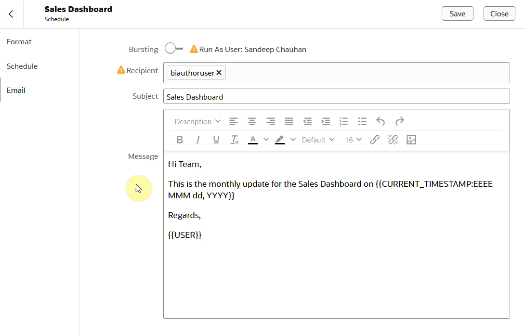
Task: Open the font size 16 dropdown
Action: pos(353,140)
